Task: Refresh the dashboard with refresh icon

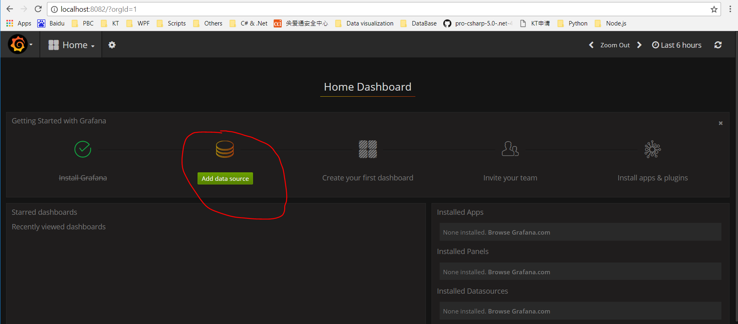Action: (718, 45)
